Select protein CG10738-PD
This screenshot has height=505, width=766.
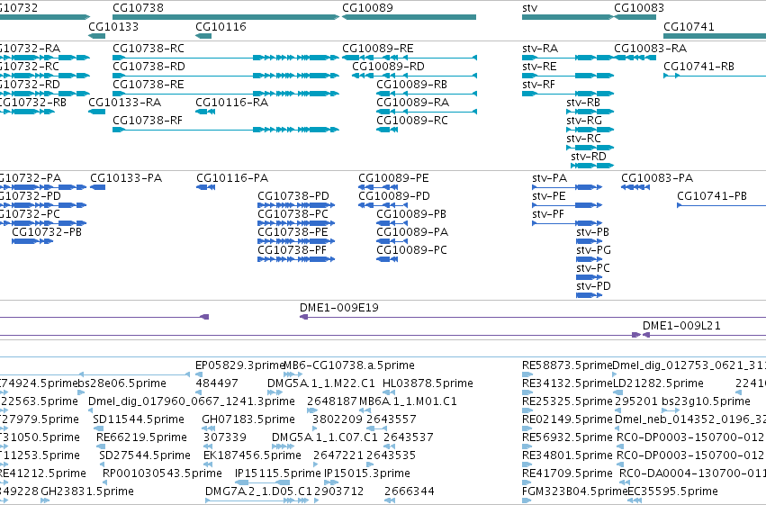[x=296, y=205]
